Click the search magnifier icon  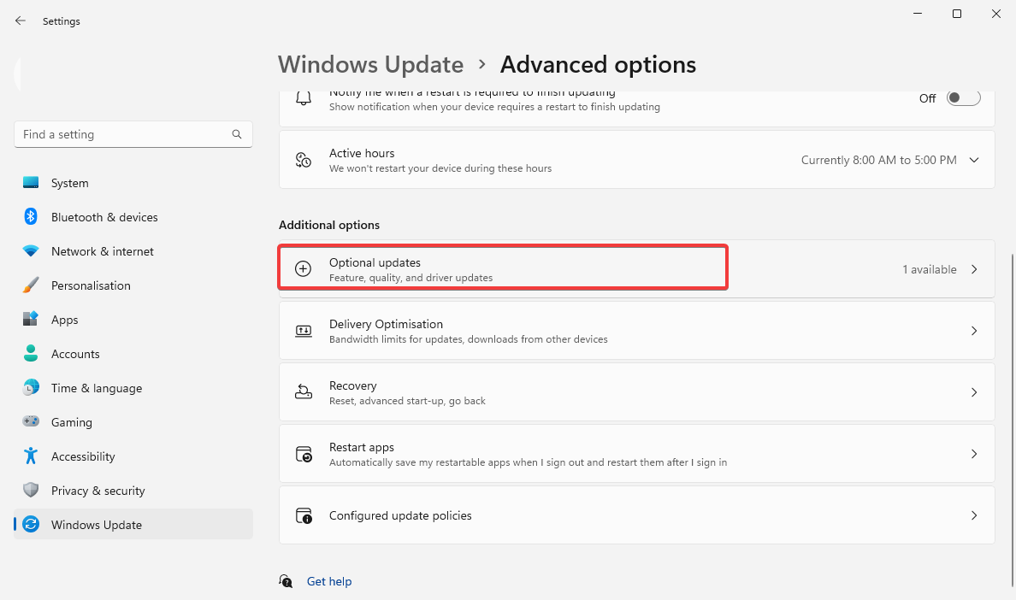(237, 134)
